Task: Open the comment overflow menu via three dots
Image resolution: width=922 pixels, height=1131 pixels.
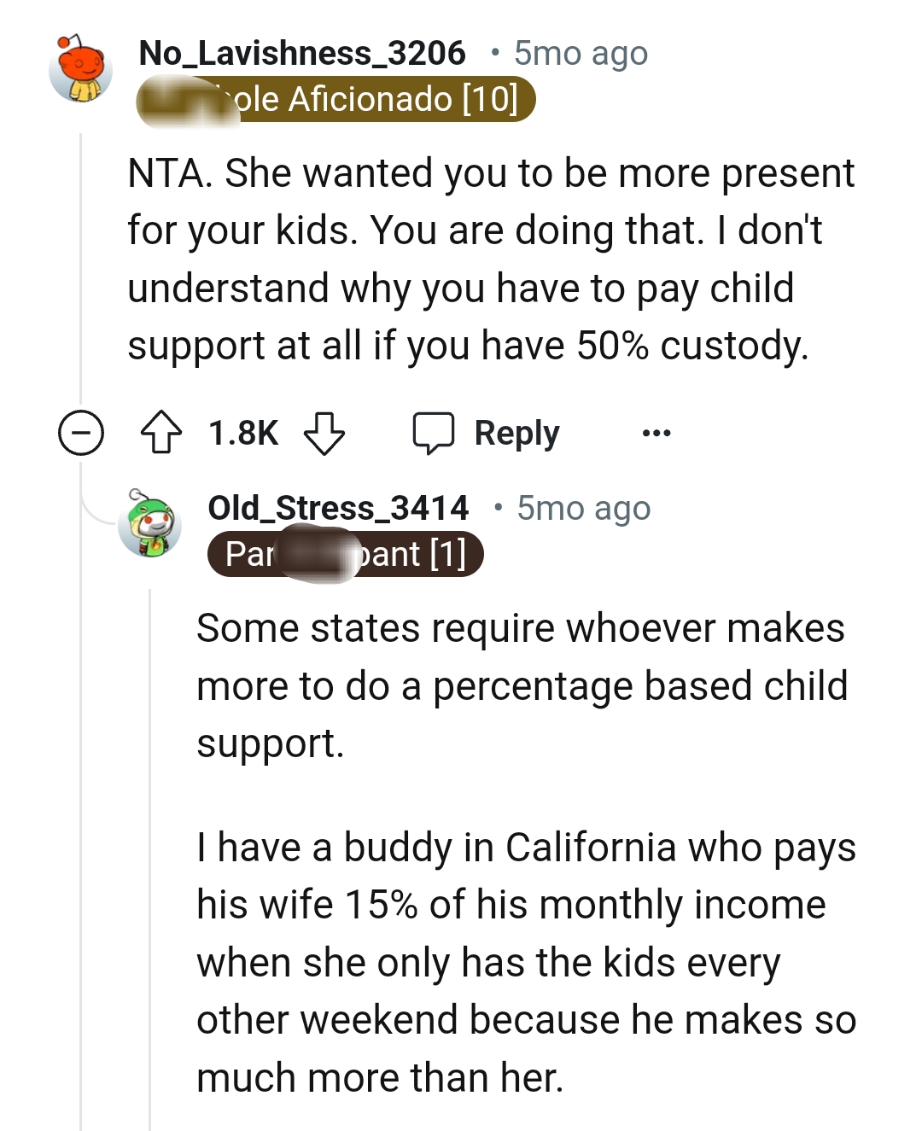Action: [x=657, y=432]
